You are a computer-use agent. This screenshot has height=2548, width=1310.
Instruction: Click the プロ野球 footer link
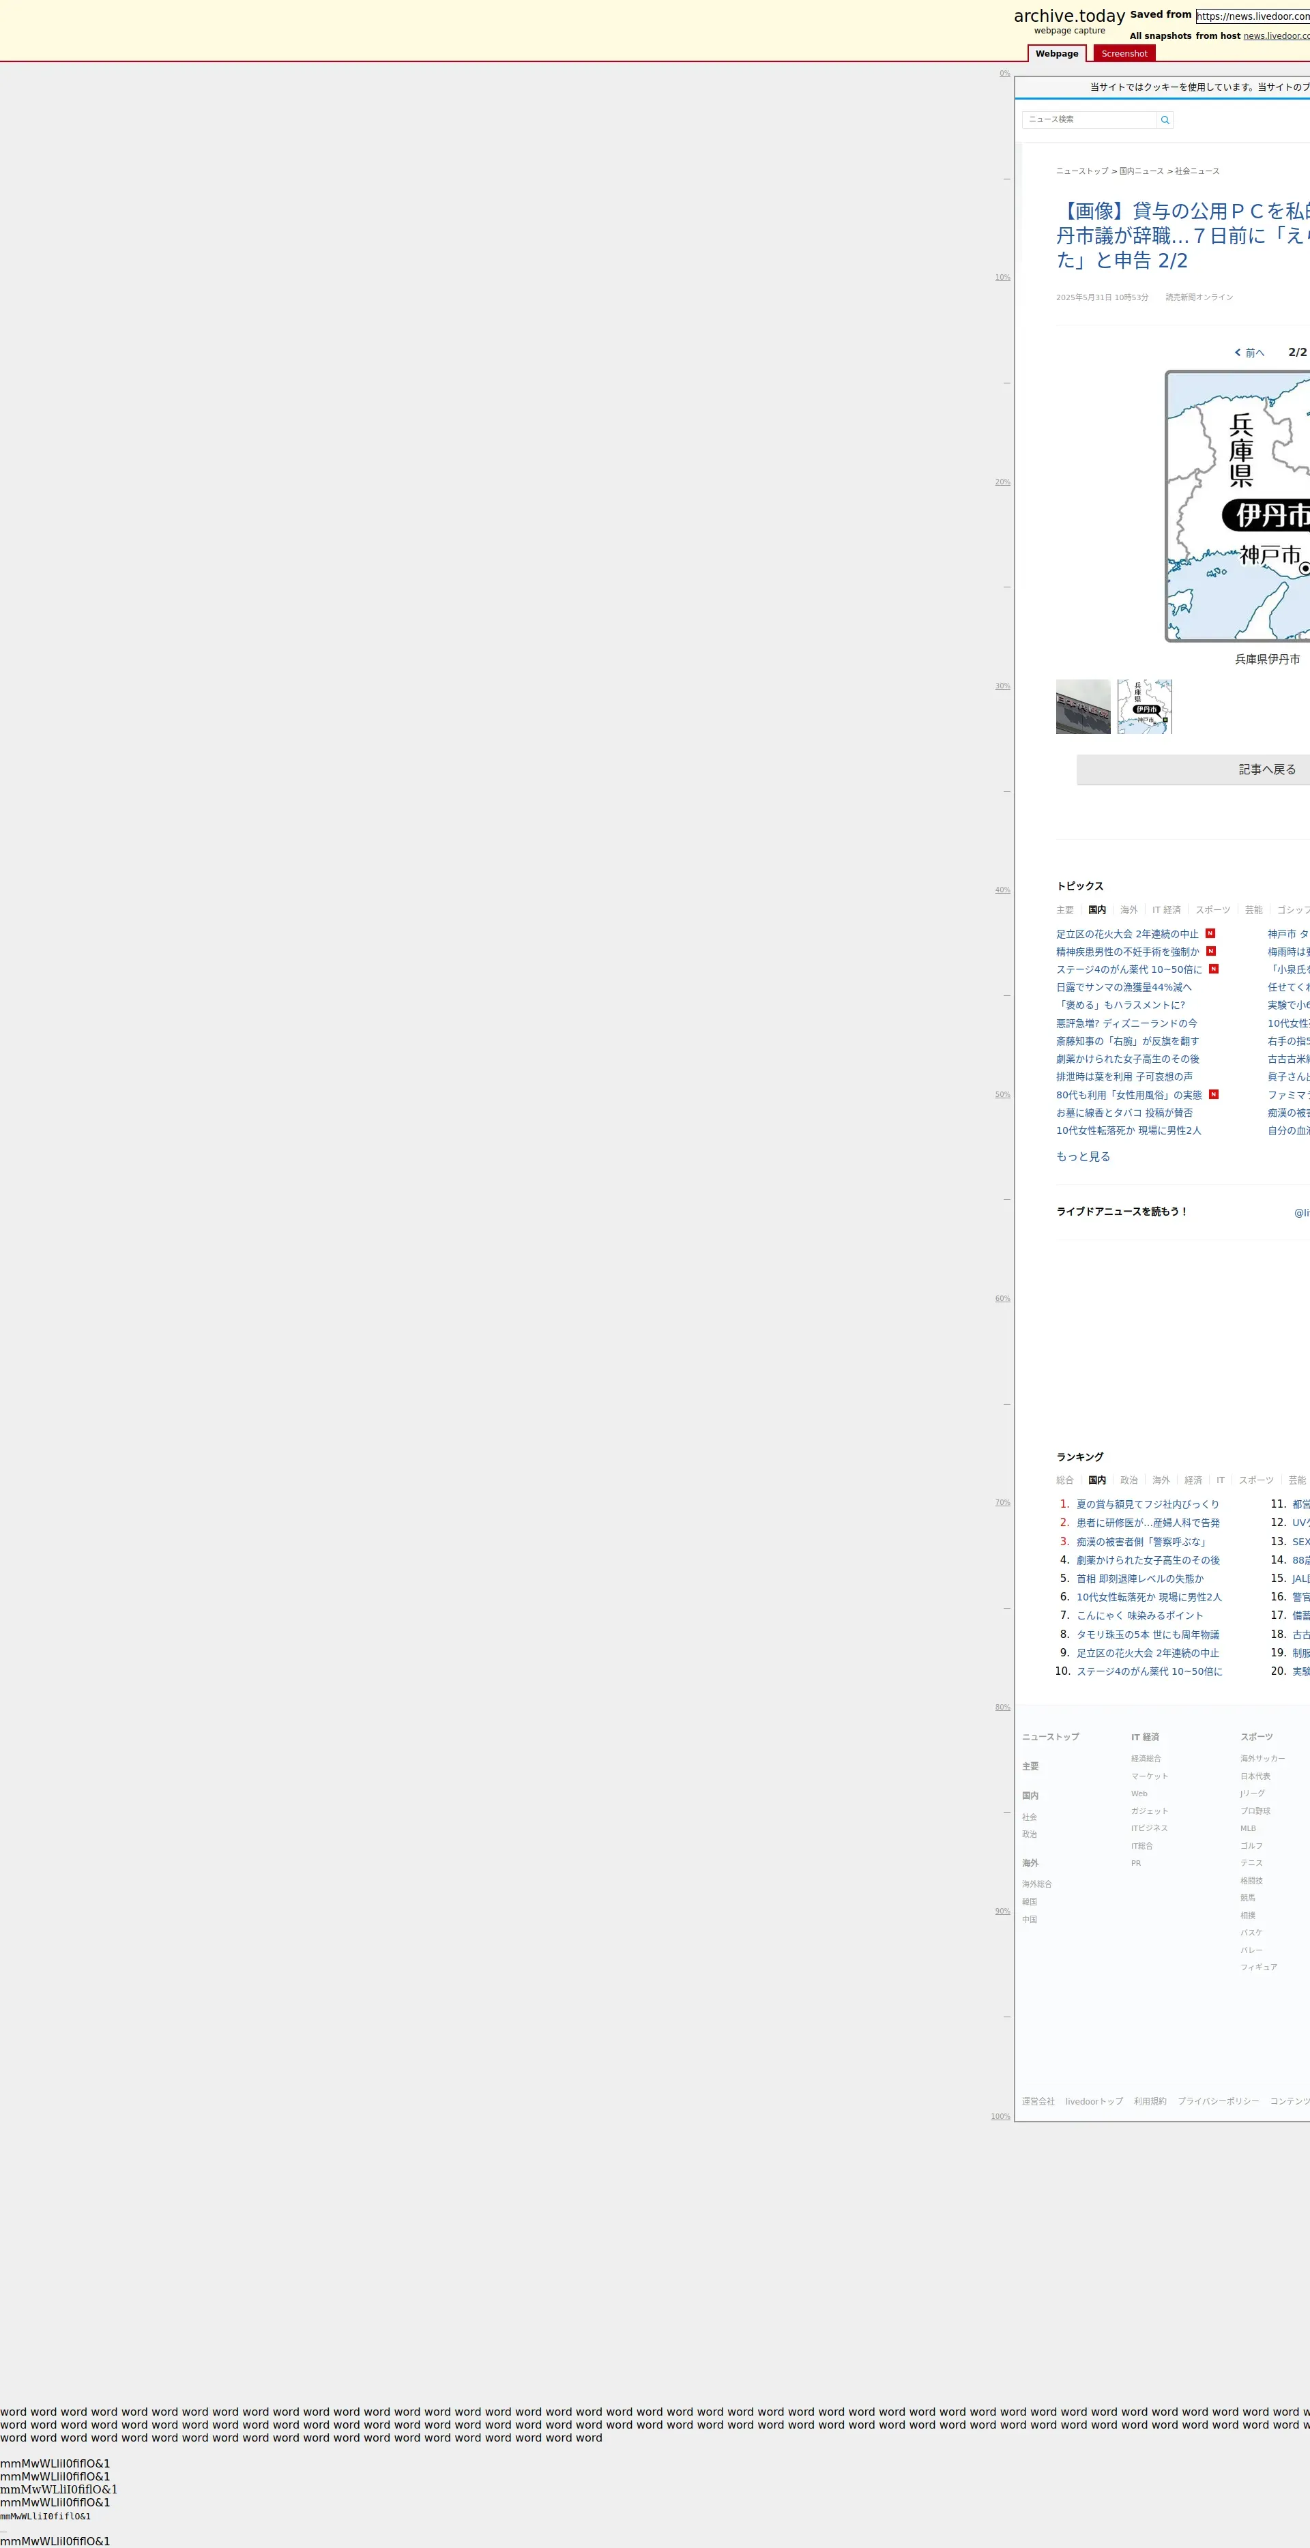click(1255, 1811)
